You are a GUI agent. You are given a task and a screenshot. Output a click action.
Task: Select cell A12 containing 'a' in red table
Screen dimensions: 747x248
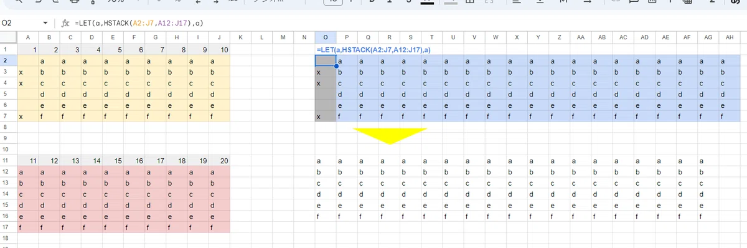[x=29, y=172]
